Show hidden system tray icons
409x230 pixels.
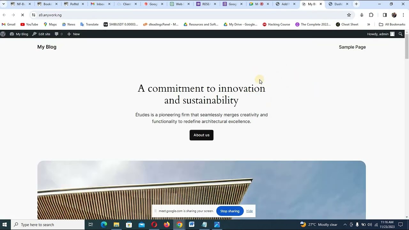pyautogui.click(x=345, y=225)
